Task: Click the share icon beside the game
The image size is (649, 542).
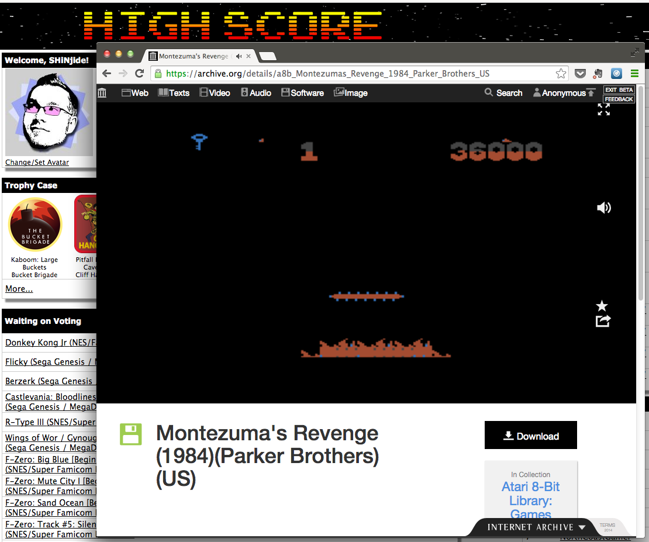Action: [x=603, y=321]
